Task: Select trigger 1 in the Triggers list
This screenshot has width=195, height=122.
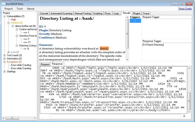Action: (135, 21)
